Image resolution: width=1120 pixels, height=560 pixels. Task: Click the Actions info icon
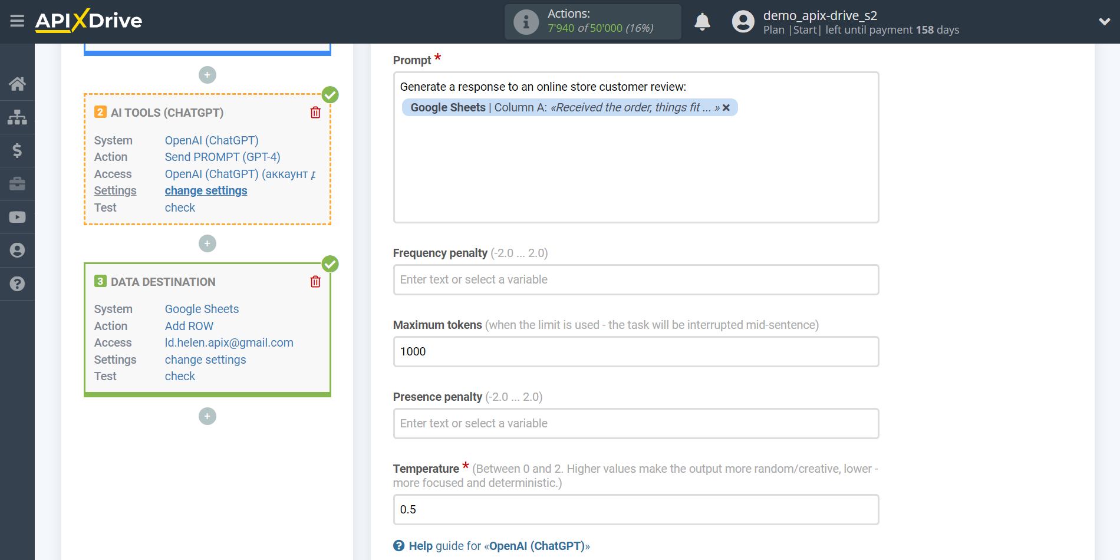coord(526,22)
